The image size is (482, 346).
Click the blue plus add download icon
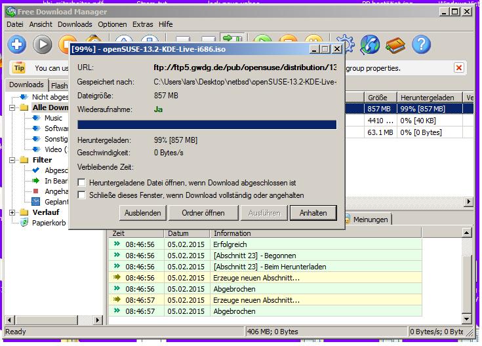coord(16,45)
